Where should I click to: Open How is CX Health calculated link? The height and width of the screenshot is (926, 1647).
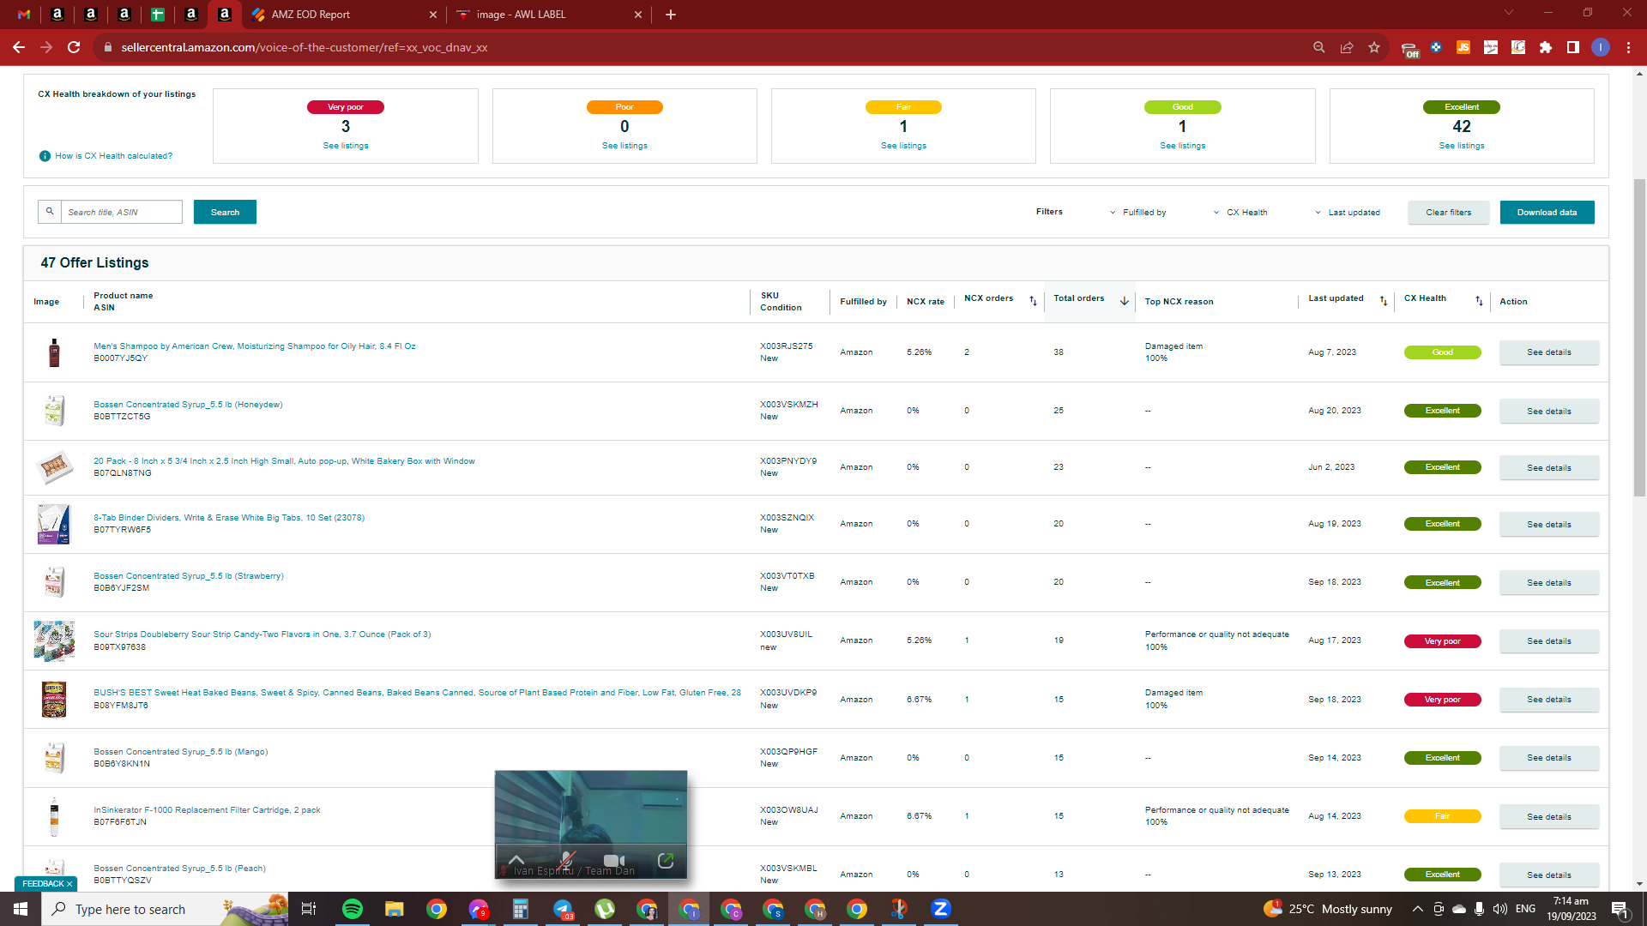pyautogui.click(x=113, y=156)
